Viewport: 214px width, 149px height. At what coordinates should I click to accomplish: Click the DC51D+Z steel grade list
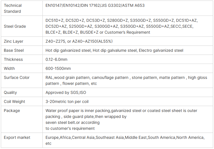coord(122,26)
